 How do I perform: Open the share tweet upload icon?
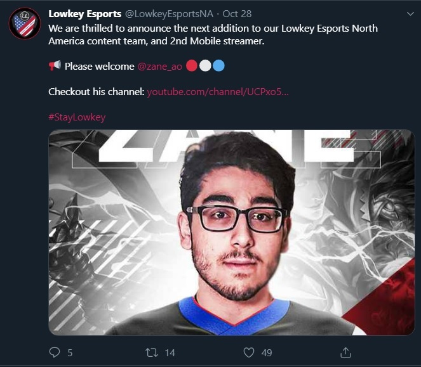pos(345,352)
